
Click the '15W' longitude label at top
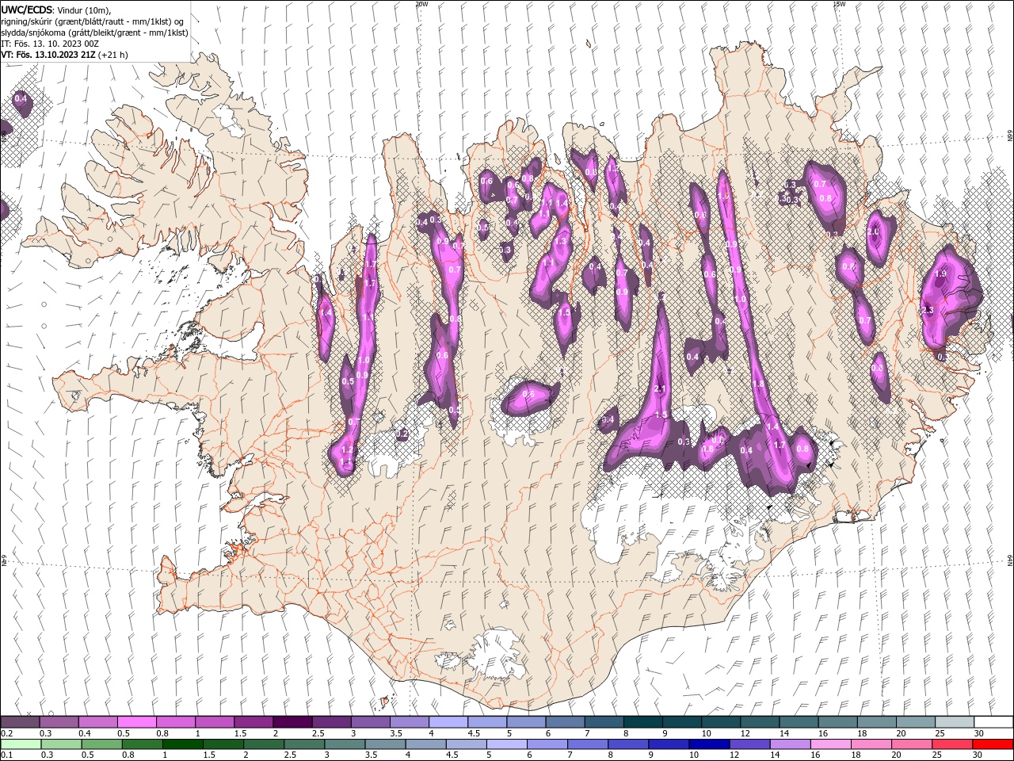click(x=839, y=4)
